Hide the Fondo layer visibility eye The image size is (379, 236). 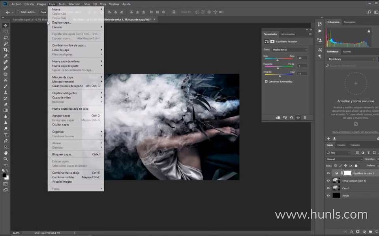click(328, 196)
